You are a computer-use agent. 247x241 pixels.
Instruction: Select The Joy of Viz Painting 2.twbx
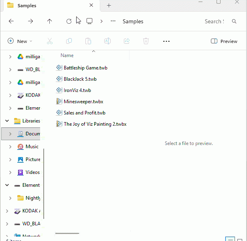(x=95, y=124)
